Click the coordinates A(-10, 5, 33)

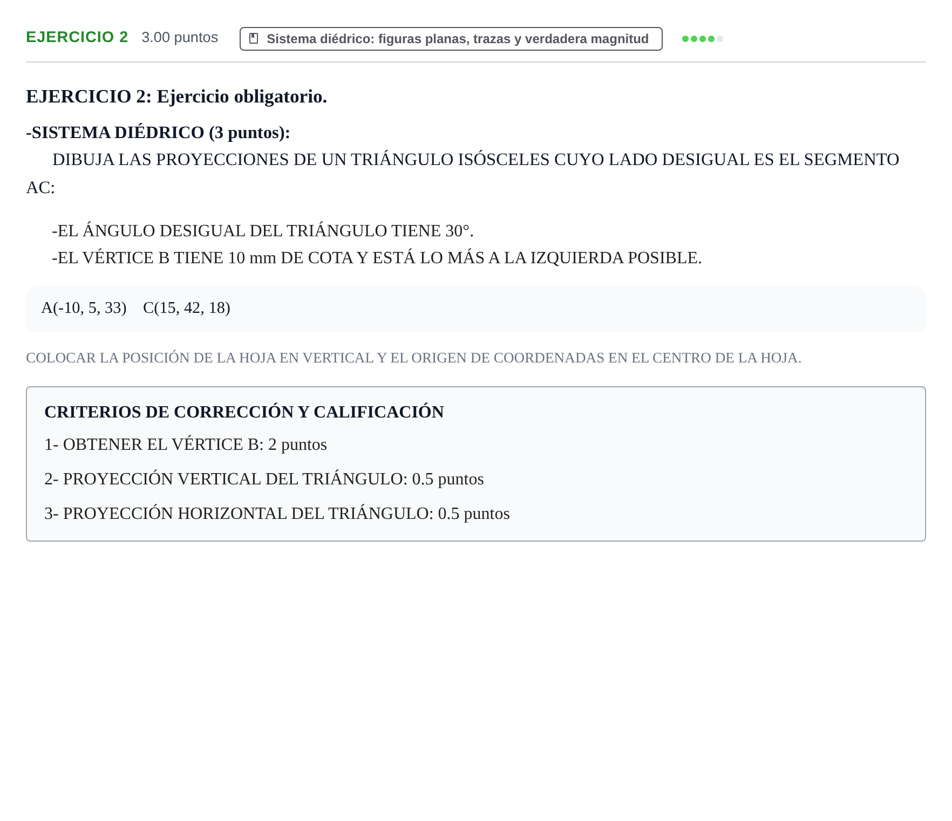[x=84, y=307]
